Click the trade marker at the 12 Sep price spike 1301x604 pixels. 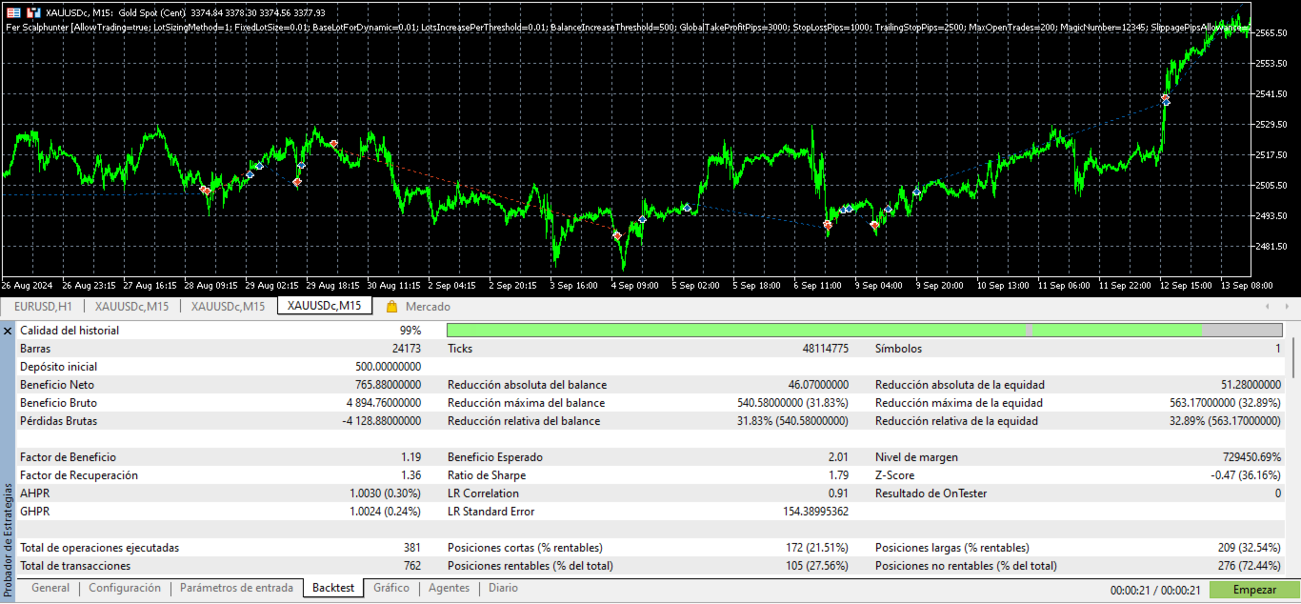pos(1165,99)
